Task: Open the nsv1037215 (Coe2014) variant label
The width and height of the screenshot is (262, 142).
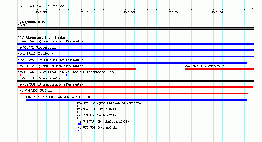Action: (x=35, y=54)
